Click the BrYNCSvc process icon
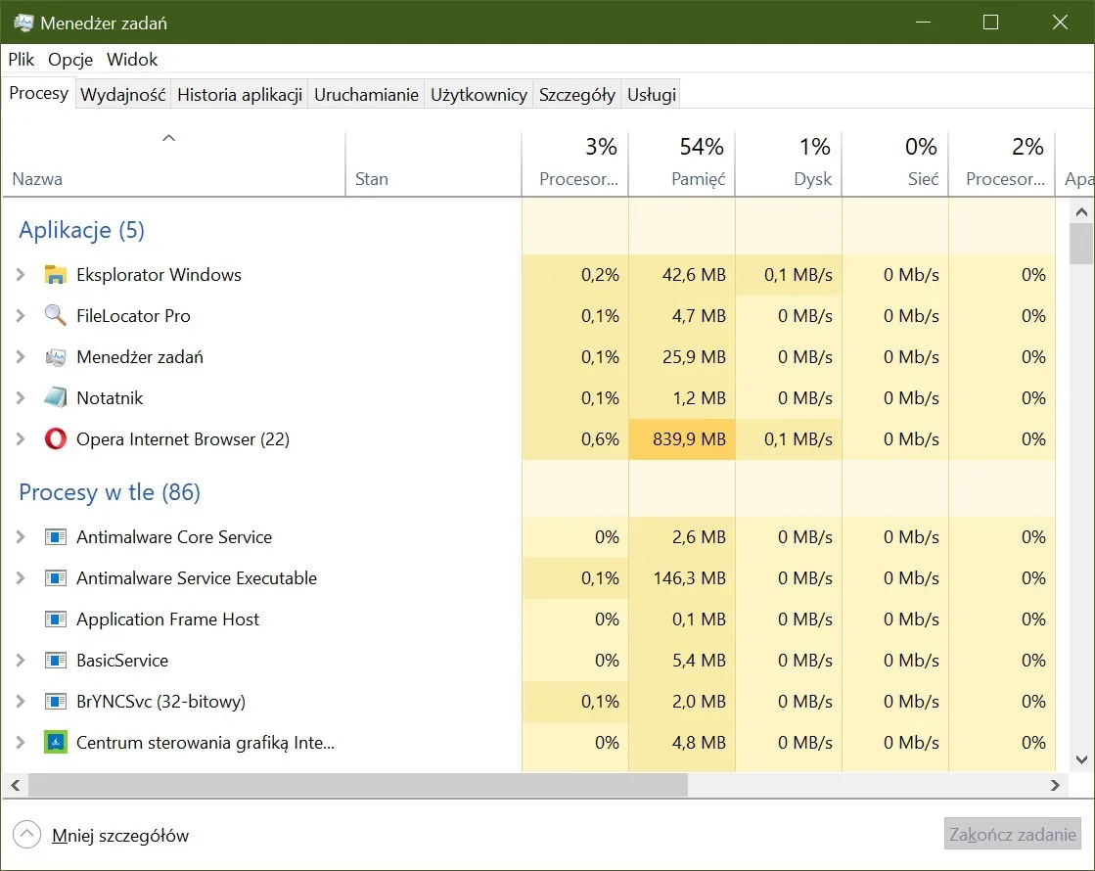The height and width of the screenshot is (871, 1095). click(x=56, y=702)
